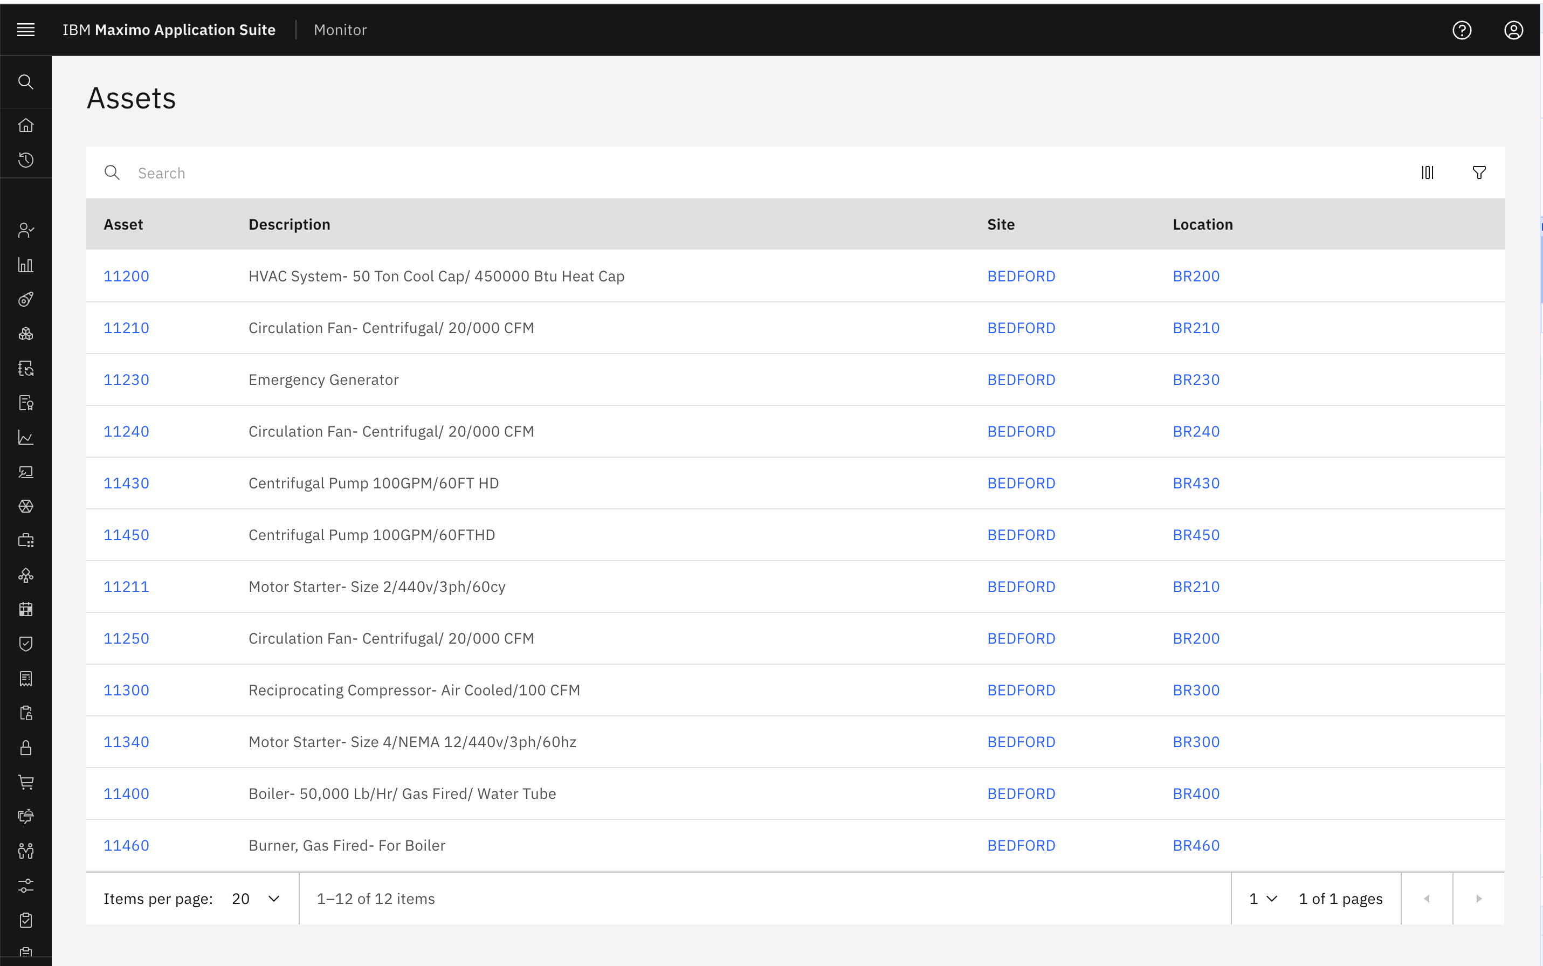Click the clipboard-with-checkmark sidebar icon

click(x=25, y=920)
